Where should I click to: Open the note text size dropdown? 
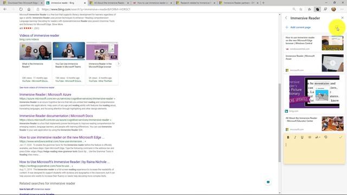click(x=318, y=137)
